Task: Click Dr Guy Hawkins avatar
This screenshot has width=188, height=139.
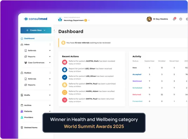Action: (x=149, y=19)
